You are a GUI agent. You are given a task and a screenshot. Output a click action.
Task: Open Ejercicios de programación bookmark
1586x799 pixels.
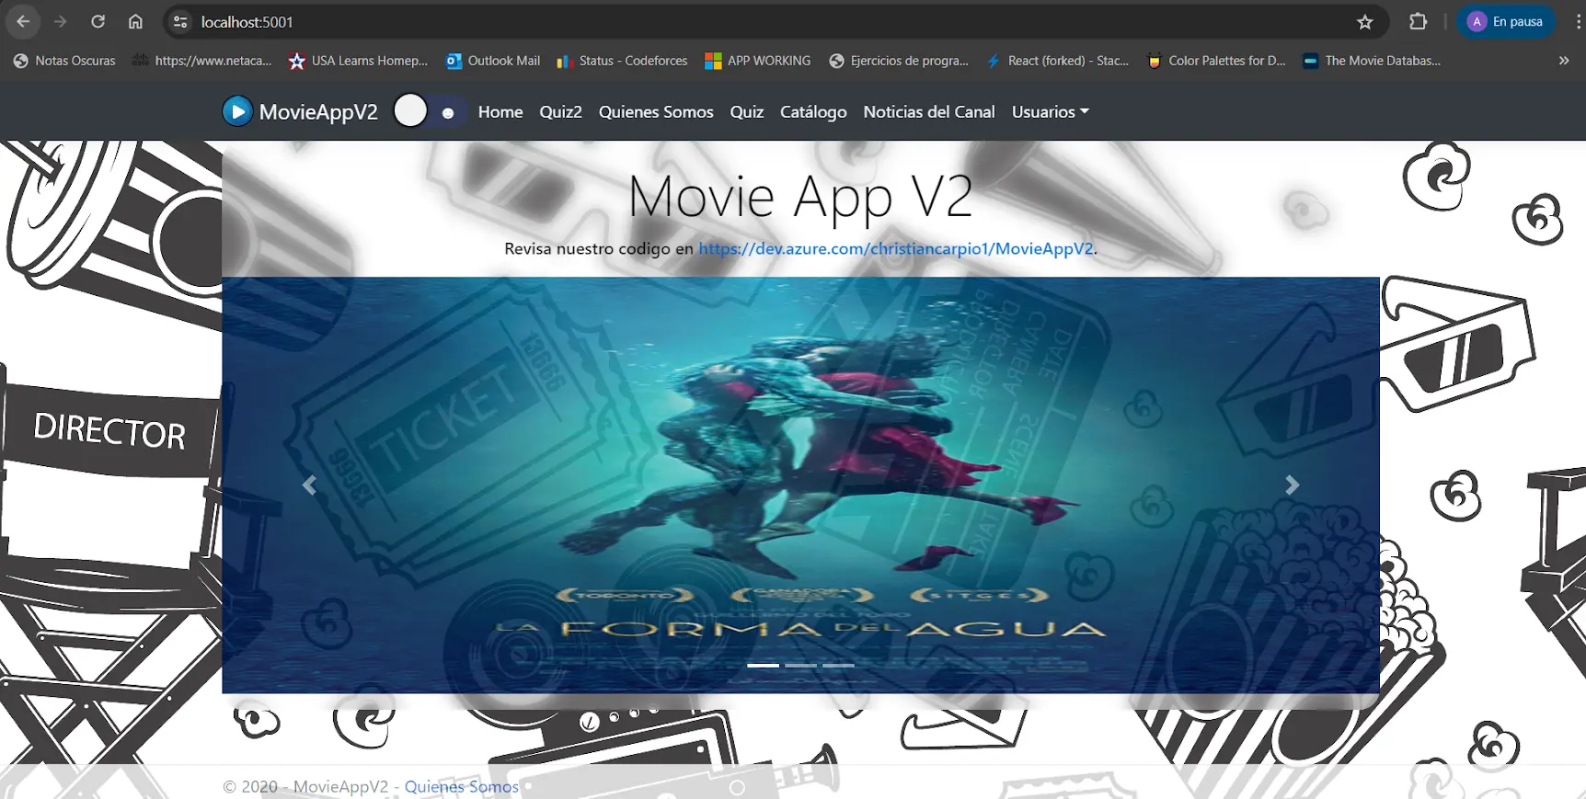tap(899, 61)
